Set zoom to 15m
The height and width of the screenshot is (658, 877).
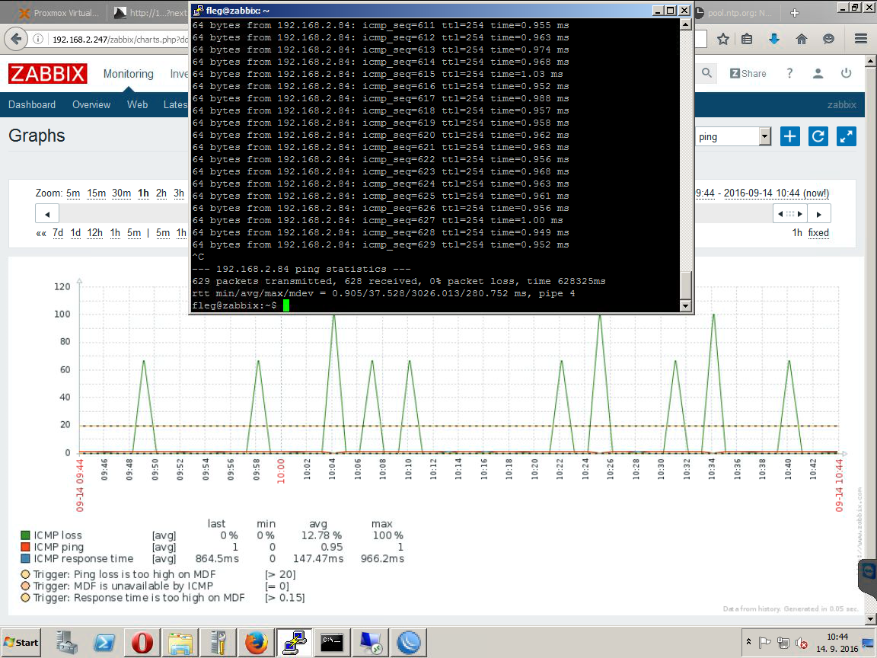[x=96, y=193]
